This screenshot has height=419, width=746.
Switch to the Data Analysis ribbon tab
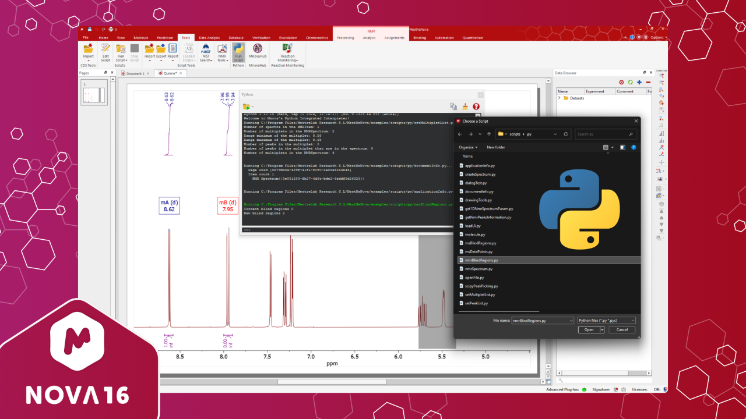[x=209, y=37]
